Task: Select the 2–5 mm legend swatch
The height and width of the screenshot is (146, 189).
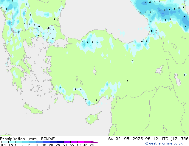Action: (x=26, y=142)
